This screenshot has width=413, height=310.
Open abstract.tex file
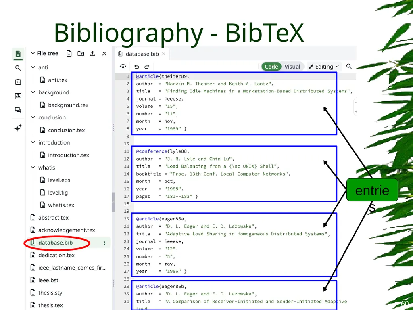click(x=54, y=218)
